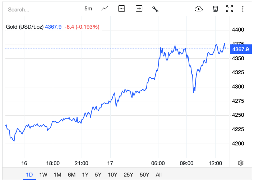Switch to the 1W time range
Screen dimensions: 254x183
tap(43, 175)
